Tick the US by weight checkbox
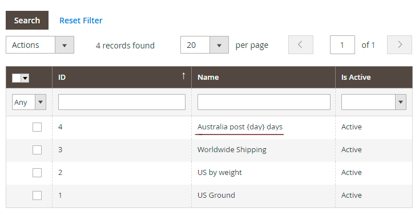This screenshot has width=419, height=220. click(x=37, y=173)
